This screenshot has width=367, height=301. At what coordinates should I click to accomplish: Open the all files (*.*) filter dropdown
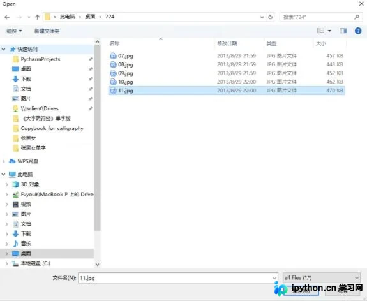322,278
